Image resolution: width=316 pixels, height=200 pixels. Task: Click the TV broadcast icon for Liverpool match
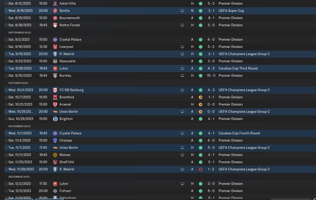point(182,47)
